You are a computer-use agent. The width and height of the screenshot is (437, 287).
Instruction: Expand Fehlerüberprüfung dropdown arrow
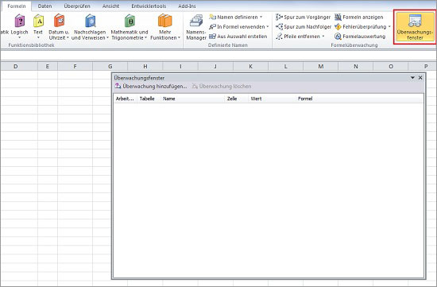[389, 27]
